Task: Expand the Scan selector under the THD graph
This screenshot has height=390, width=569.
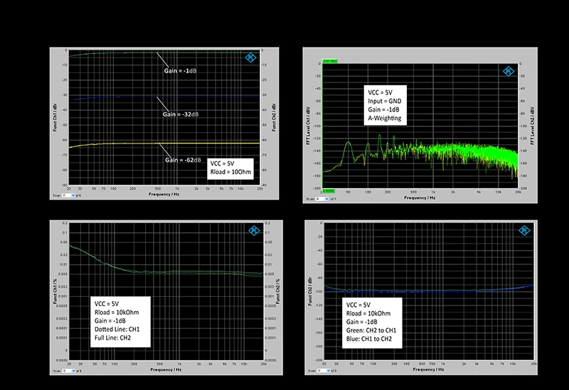Action: pyautogui.click(x=68, y=370)
